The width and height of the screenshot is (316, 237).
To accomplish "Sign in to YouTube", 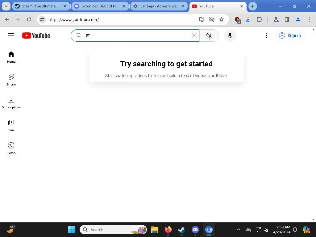I will point(290,35).
